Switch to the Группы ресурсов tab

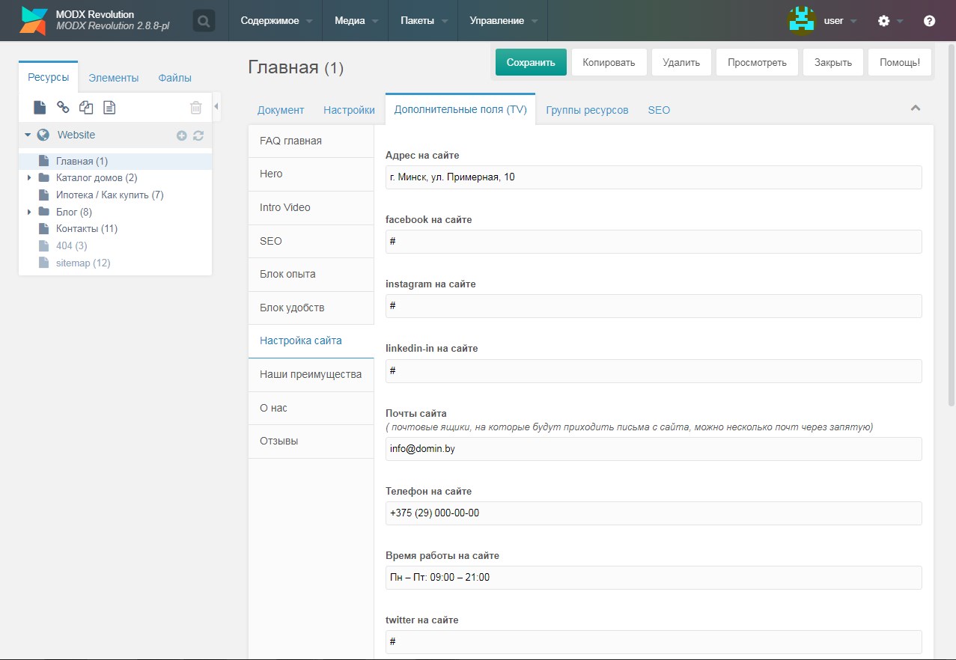[587, 110]
